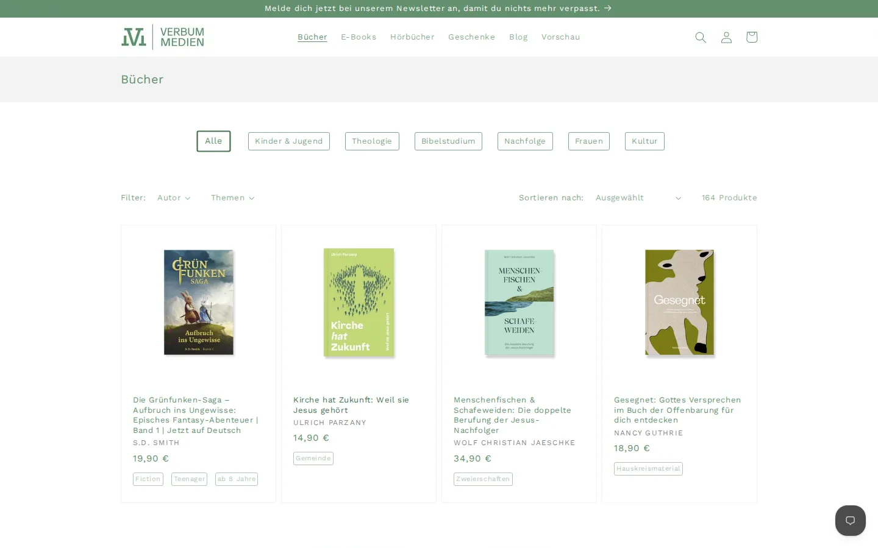Open the chat widget bubble
This screenshot has width=878, height=548.
click(x=851, y=521)
